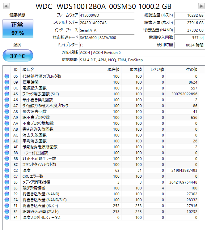Image resolution: width=207 pixels, height=230 pixels.
Task: Select row 予期せぬ電源断回数
Action: [101, 147]
